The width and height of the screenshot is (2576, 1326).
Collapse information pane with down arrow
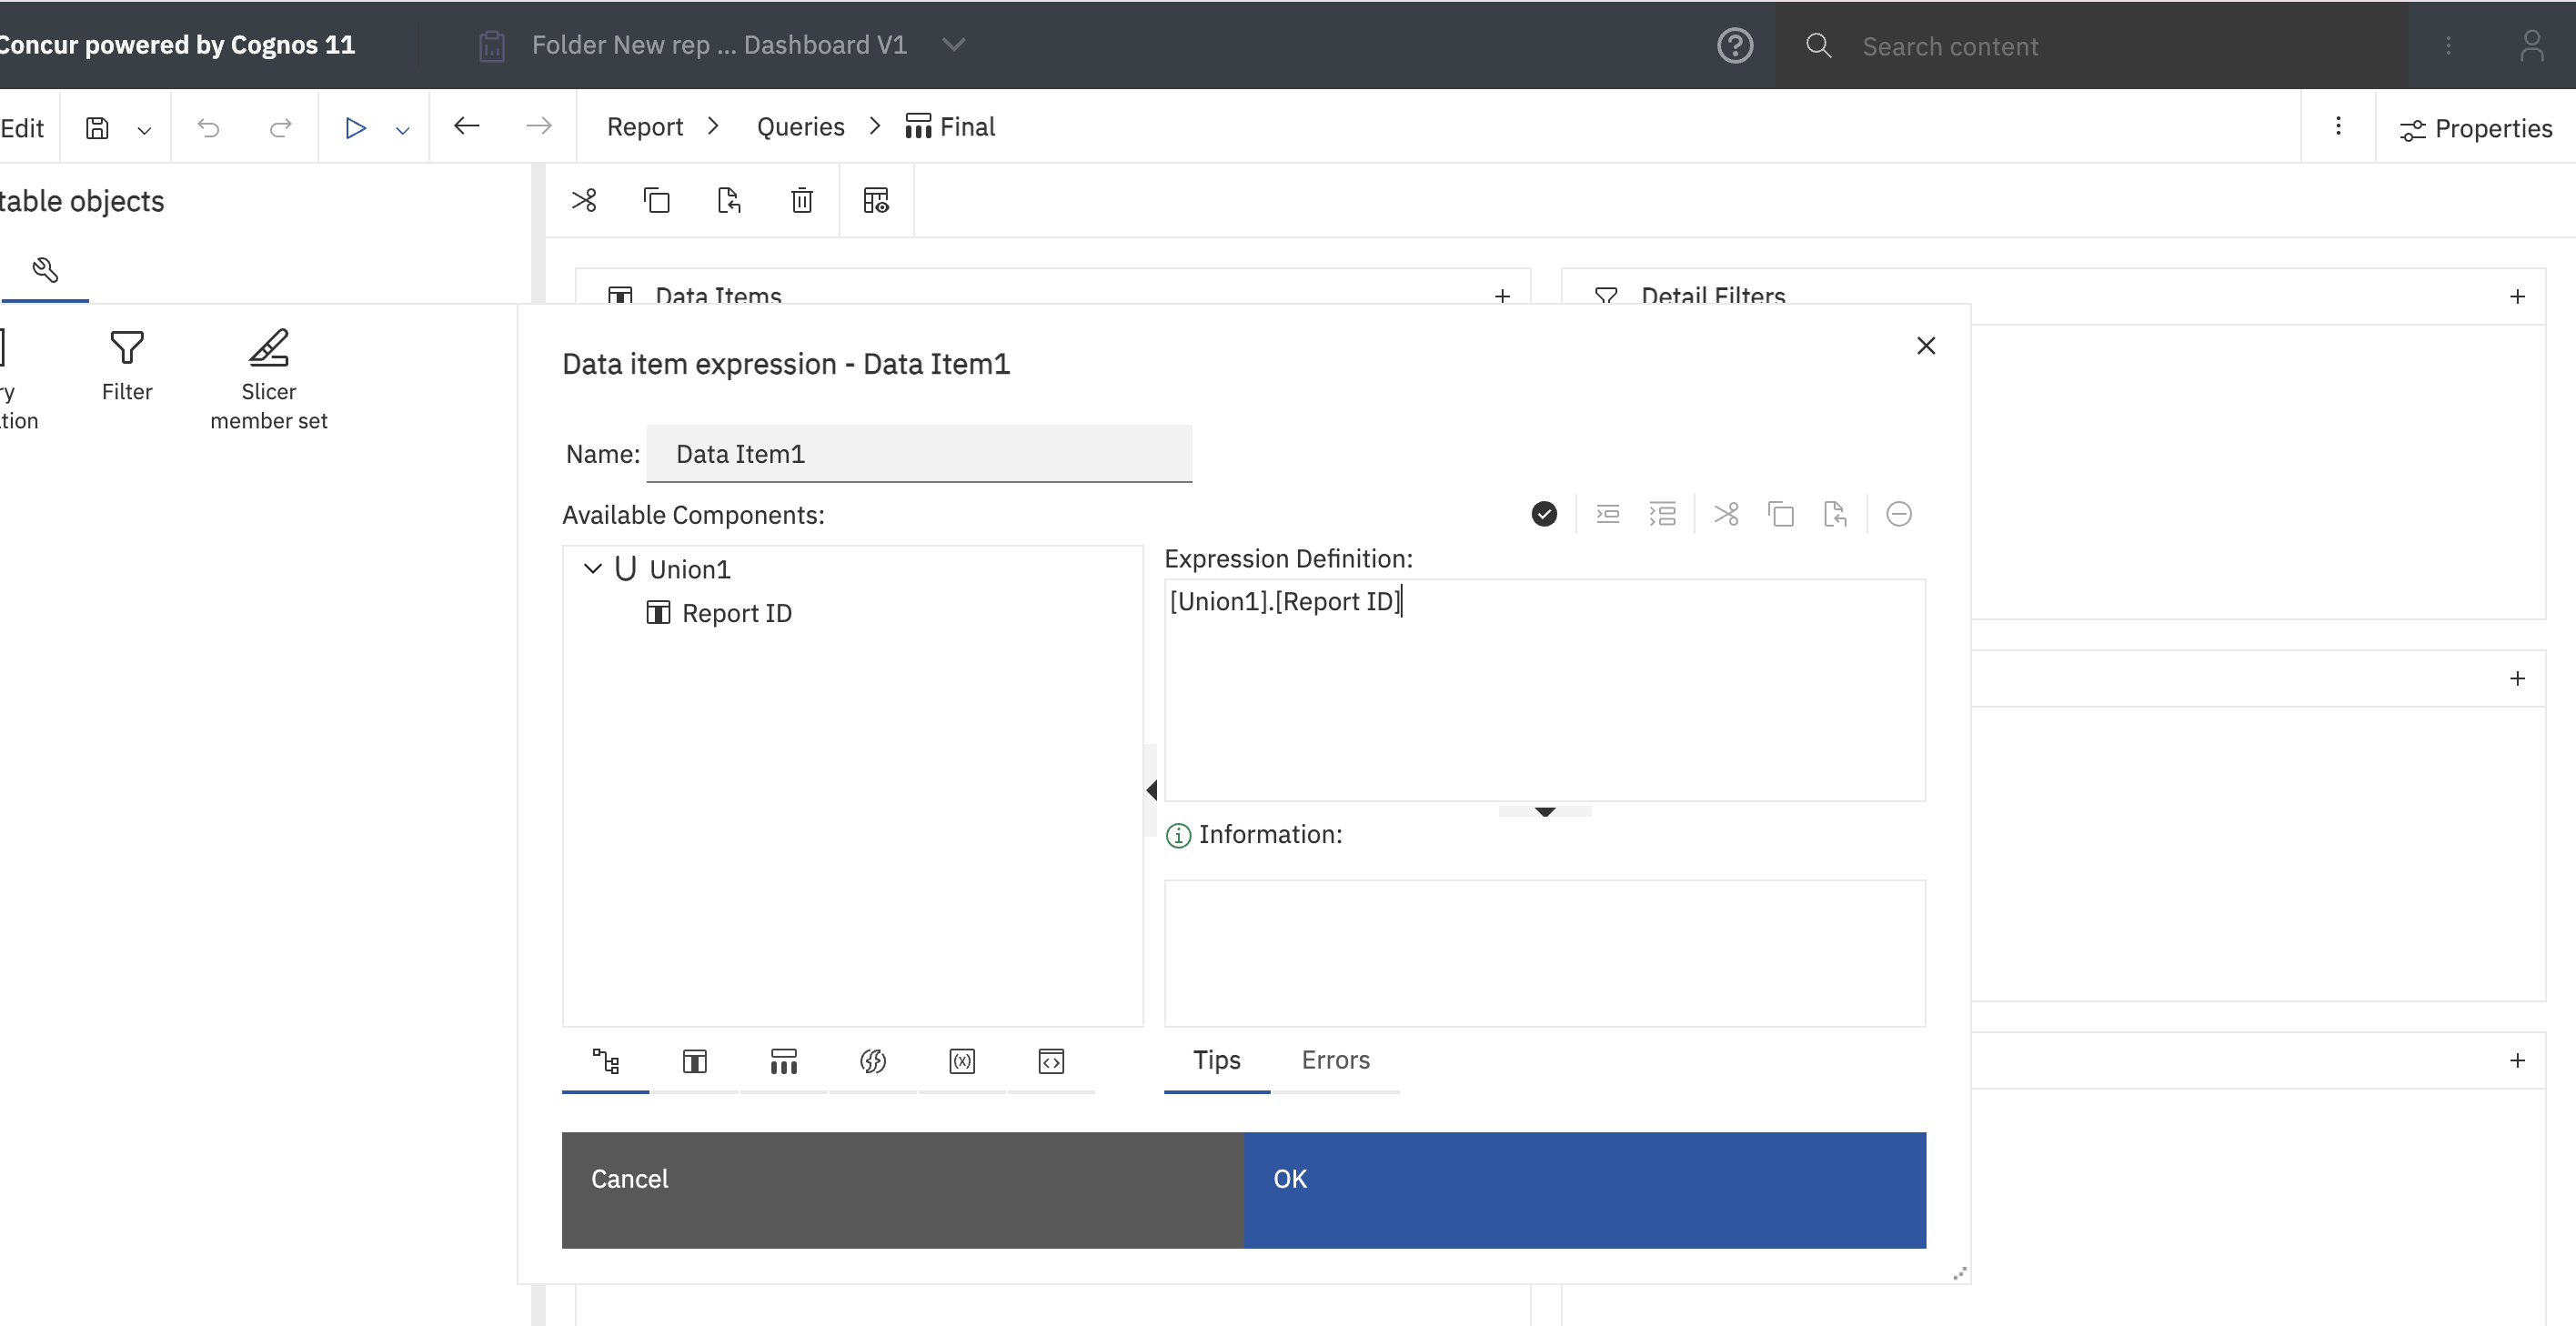tap(1545, 811)
